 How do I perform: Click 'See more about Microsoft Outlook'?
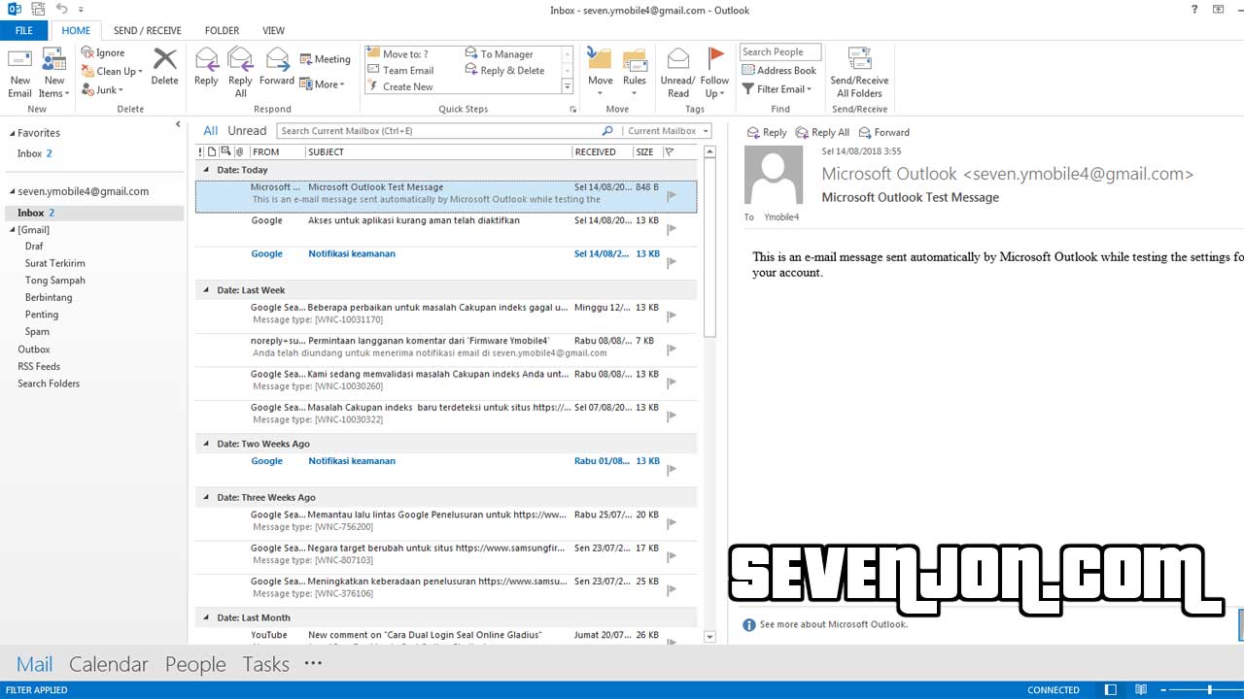(834, 624)
